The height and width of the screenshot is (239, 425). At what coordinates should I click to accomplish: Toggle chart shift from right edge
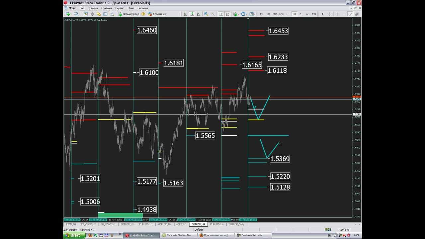point(227,14)
